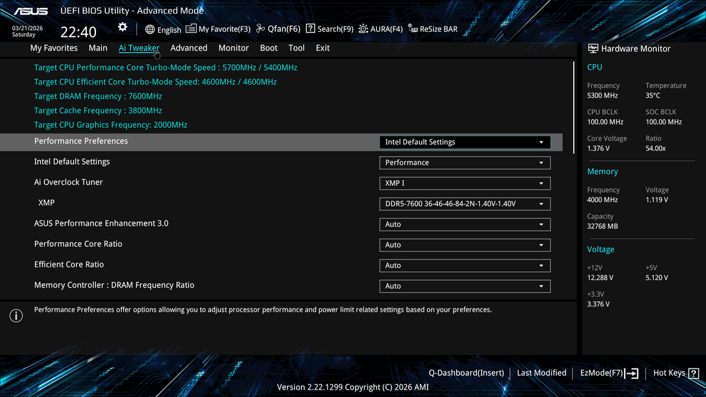Click the XMP row label
Viewport: 706px width, 397px height.
46,202
